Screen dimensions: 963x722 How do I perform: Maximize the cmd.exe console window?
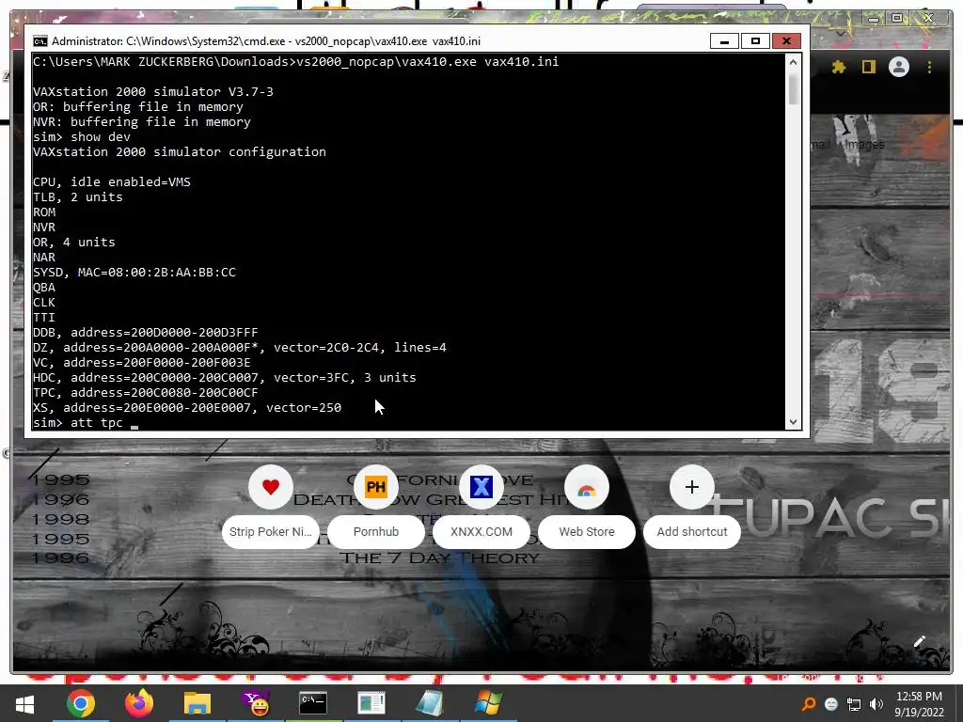(755, 41)
